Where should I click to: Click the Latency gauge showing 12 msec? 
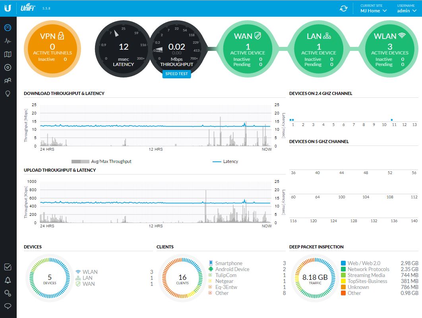[x=123, y=49]
